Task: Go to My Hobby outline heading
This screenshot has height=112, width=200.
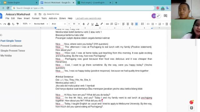Action: pos(6,56)
